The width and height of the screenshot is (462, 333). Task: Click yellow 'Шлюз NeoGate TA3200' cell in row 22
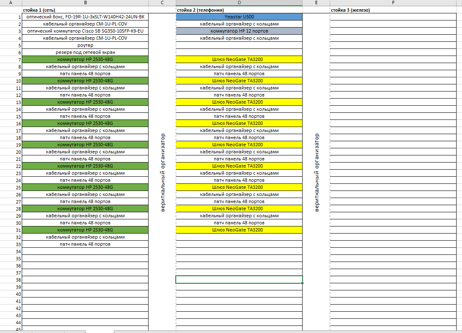(x=239, y=166)
